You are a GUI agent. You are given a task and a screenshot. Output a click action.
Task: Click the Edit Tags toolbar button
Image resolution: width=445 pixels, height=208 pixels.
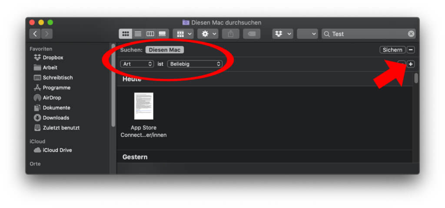coord(252,34)
